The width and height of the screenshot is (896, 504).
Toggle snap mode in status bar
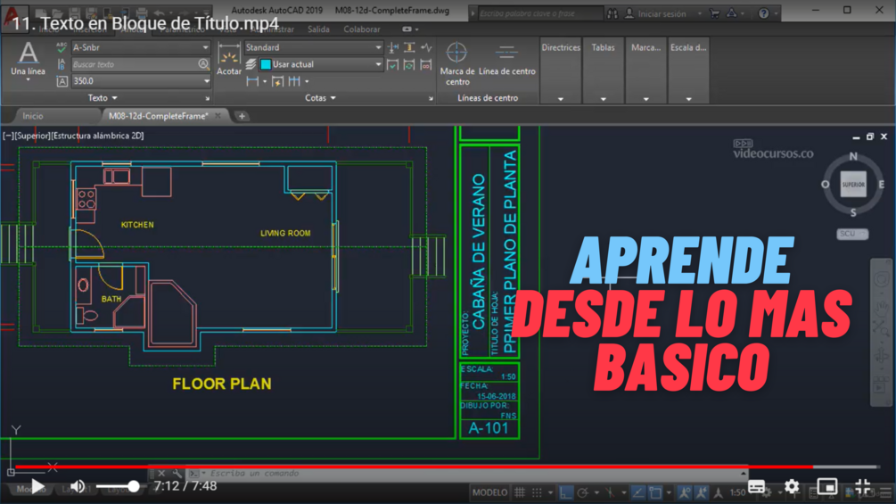(537, 492)
